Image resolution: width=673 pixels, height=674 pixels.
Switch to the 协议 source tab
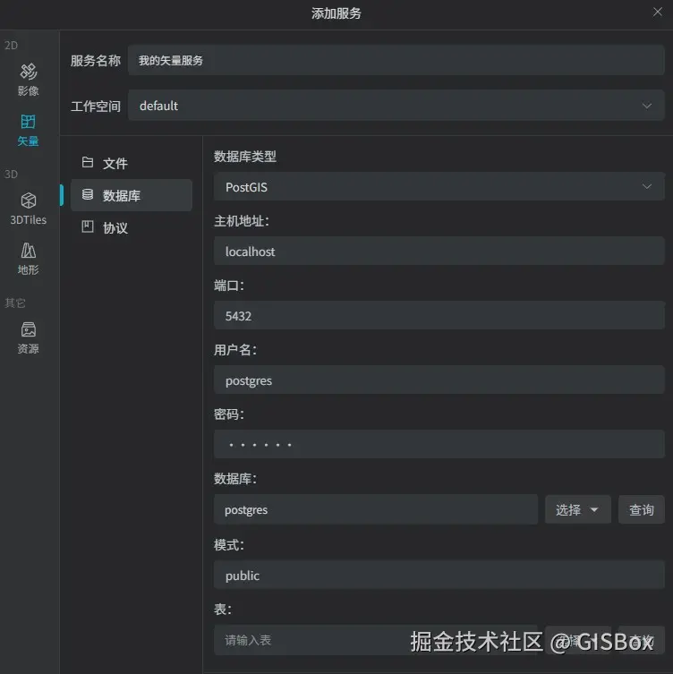(x=132, y=227)
